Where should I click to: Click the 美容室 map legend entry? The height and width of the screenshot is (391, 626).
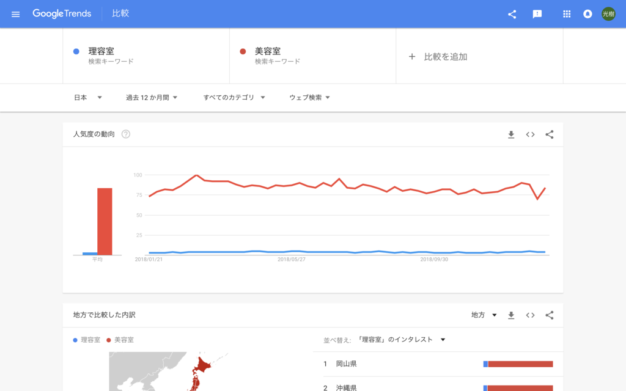tap(120, 340)
